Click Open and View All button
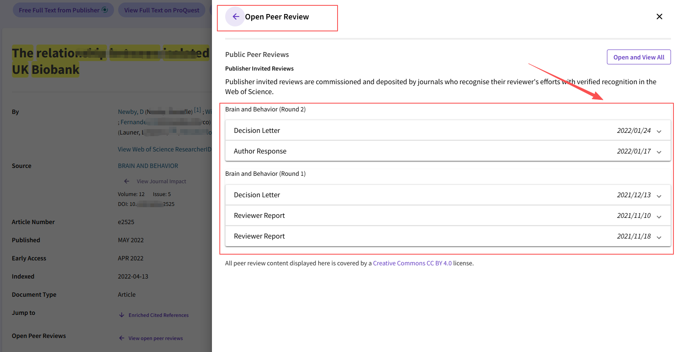This screenshot has width=678, height=352. pos(638,57)
